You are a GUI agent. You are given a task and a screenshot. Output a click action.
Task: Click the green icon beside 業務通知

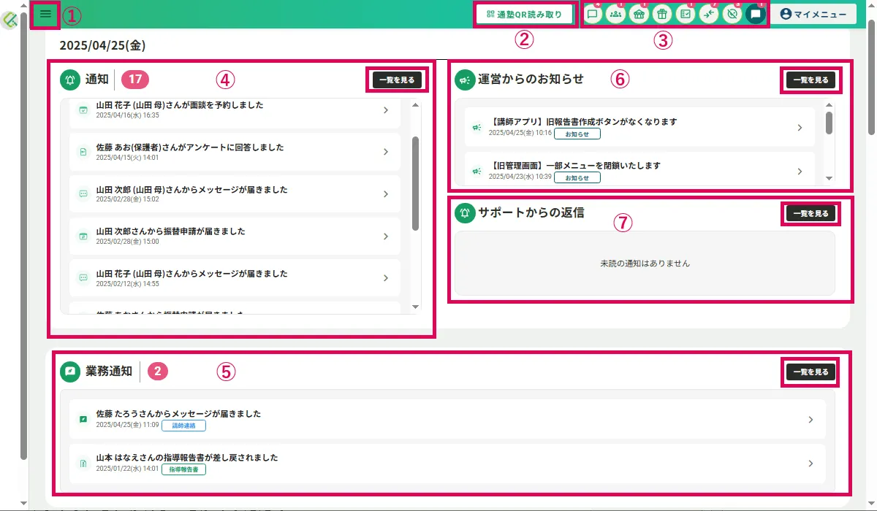tap(70, 372)
